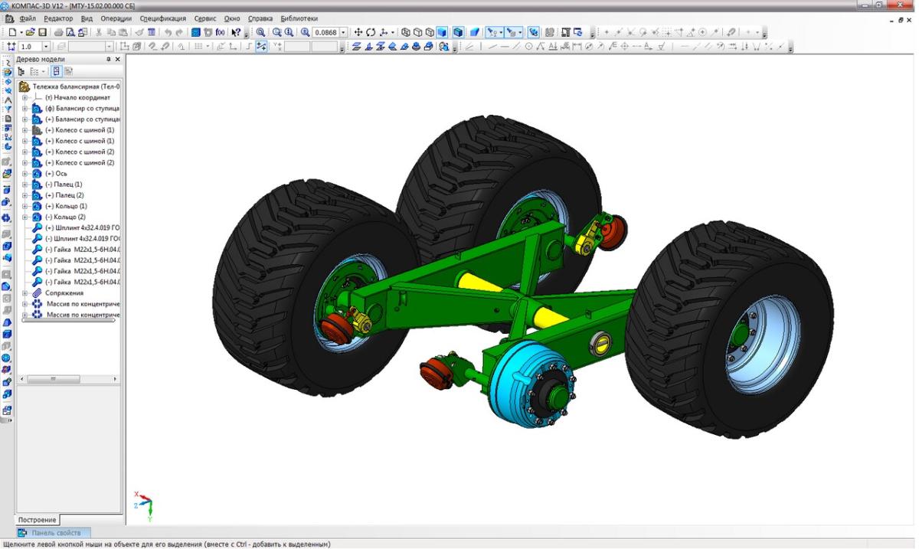
Task: Switch to the Построение tab
Action: [x=38, y=520]
